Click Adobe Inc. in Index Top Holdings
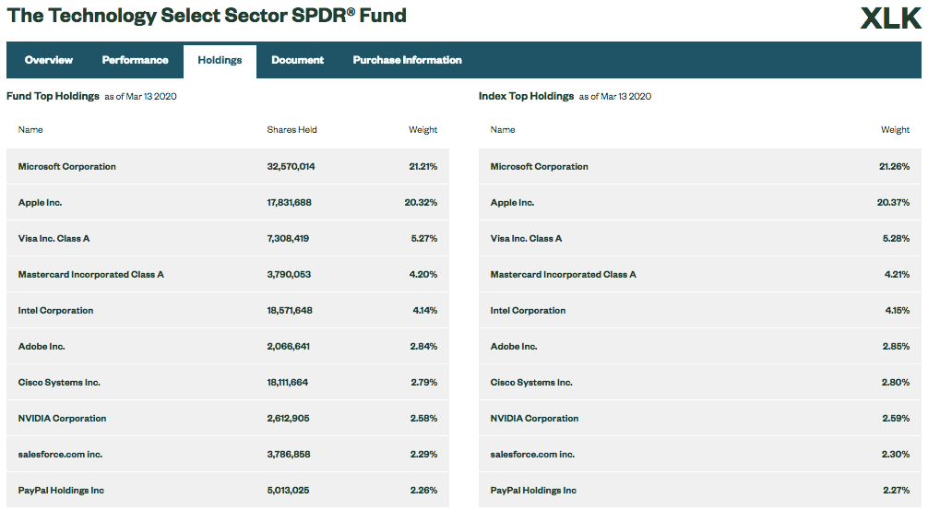This screenshot has height=511, width=928. click(x=514, y=347)
